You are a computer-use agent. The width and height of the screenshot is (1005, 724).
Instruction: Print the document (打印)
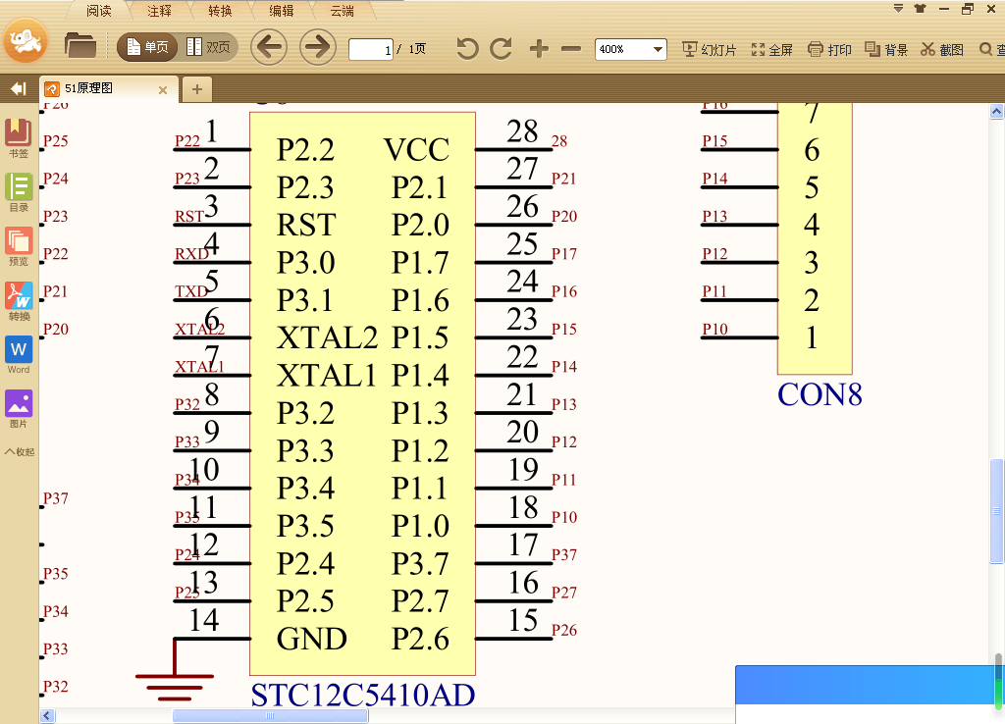[x=829, y=49]
